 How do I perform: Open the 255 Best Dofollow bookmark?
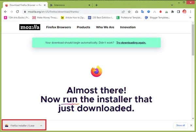point(101,18)
